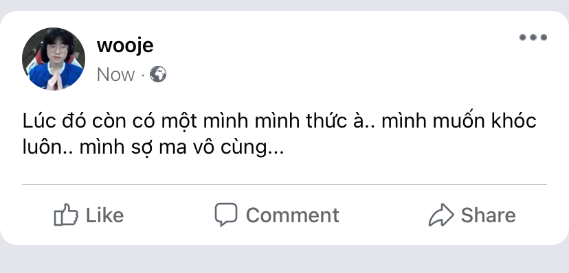
Task: Tap the Like text label
Action: [x=105, y=215]
